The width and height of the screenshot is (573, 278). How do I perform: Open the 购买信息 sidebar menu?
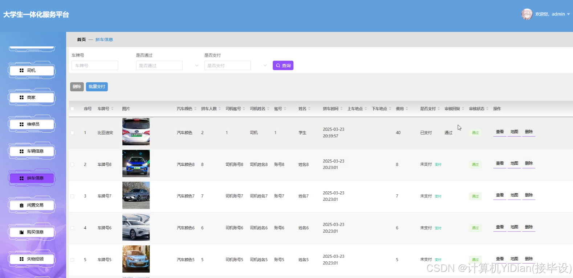(32, 232)
